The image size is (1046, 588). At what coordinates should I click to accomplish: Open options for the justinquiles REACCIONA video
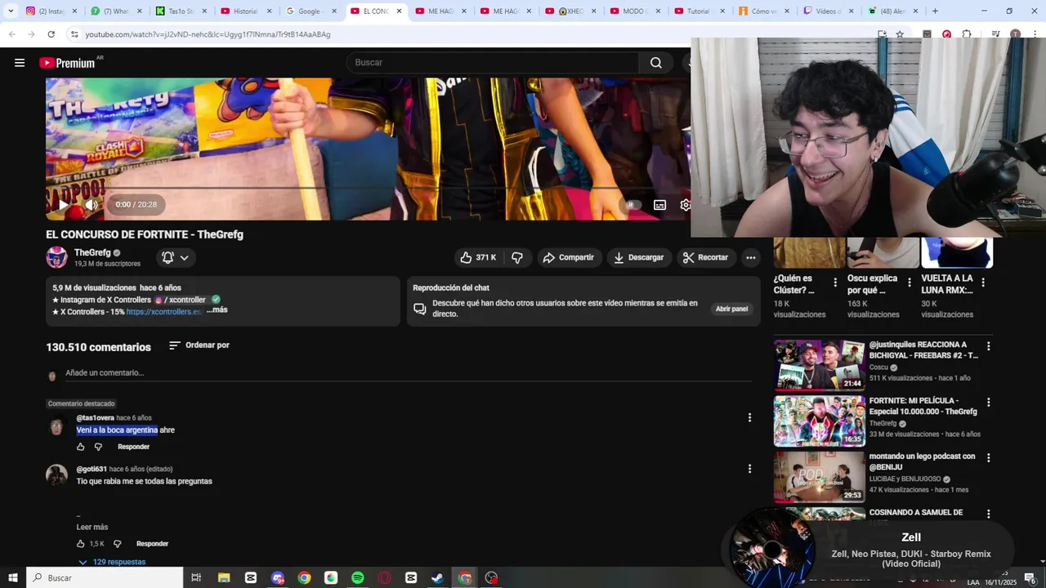(988, 346)
